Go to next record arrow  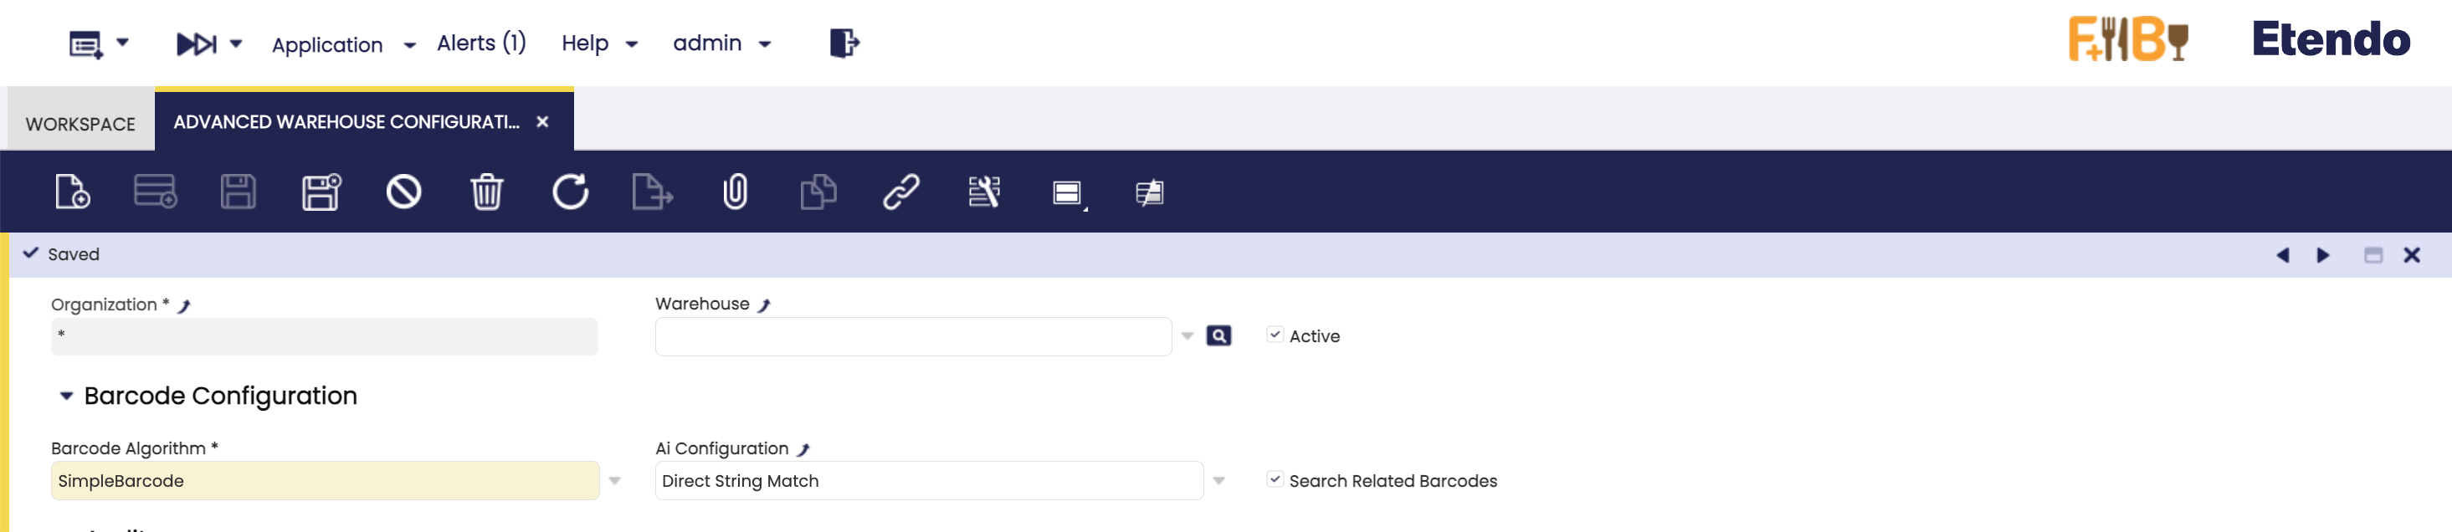pyautogui.click(x=2322, y=255)
